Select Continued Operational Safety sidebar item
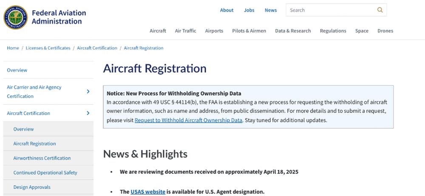The height and width of the screenshot is (196, 425). click(x=45, y=173)
